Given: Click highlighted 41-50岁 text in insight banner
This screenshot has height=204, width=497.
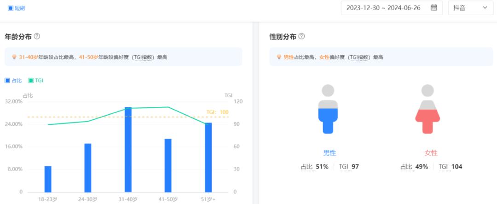Looking at the screenshot, I should [88, 57].
